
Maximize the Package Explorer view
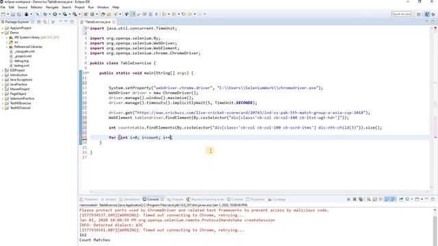point(72,21)
